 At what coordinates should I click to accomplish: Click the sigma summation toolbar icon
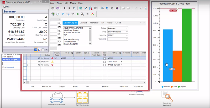(x=87, y=14)
